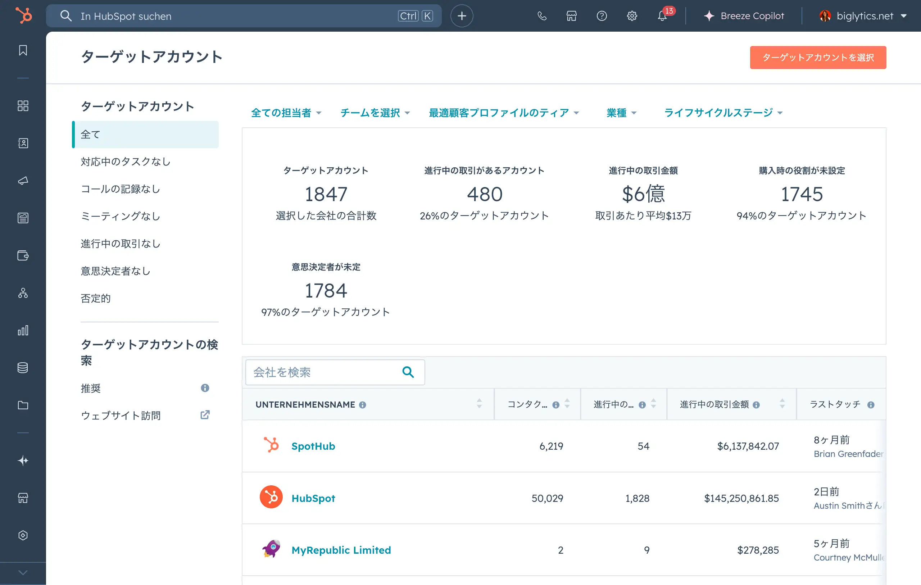This screenshot has height=585, width=921.
Task: Expand 全ての担当者 dropdown
Action: [x=286, y=113]
